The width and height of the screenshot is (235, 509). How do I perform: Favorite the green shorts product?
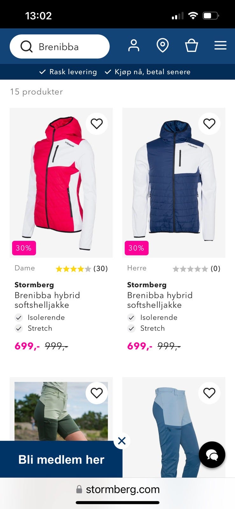pos(97,393)
